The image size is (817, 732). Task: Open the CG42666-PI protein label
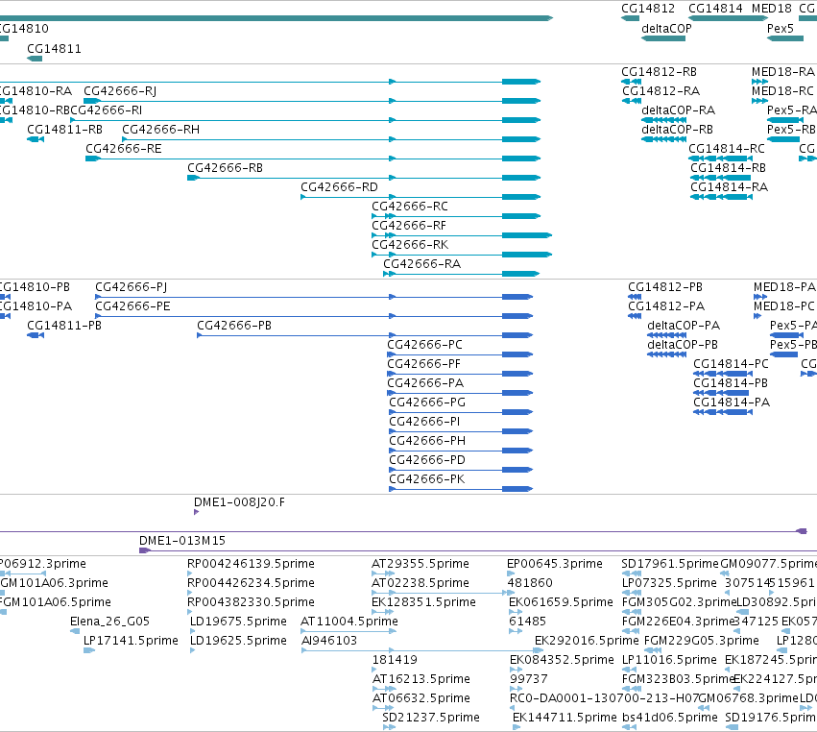click(x=424, y=422)
